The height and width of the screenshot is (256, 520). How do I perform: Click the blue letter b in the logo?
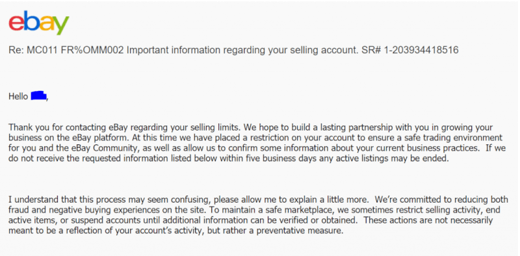click(x=31, y=21)
